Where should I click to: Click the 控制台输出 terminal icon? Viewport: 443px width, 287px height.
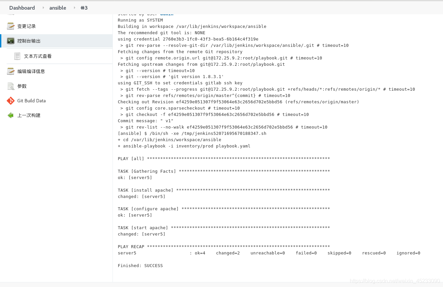pyautogui.click(x=11, y=41)
